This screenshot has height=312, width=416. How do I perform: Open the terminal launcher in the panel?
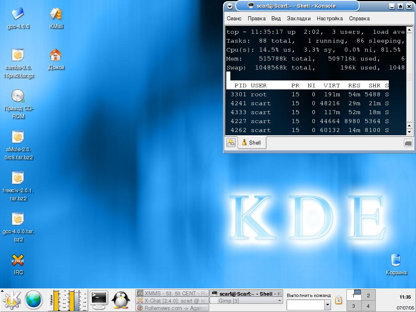pyautogui.click(x=99, y=300)
